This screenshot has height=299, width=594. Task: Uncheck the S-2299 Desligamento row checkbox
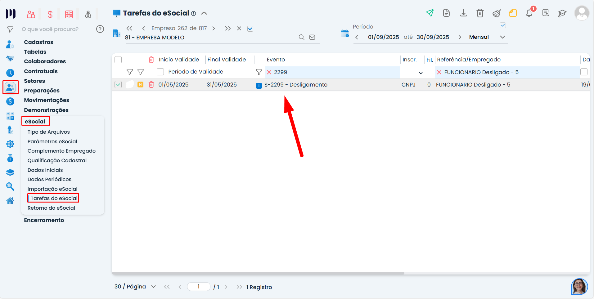pyautogui.click(x=118, y=85)
